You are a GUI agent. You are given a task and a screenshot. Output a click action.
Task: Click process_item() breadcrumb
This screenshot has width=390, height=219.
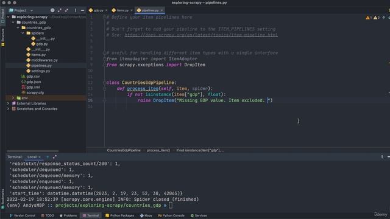pyautogui.click(x=158, y=150)
